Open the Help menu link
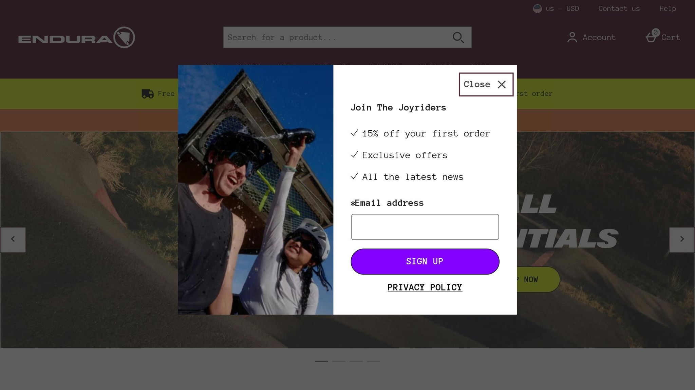This screenshot has height=390, width=695. (668, 8)
